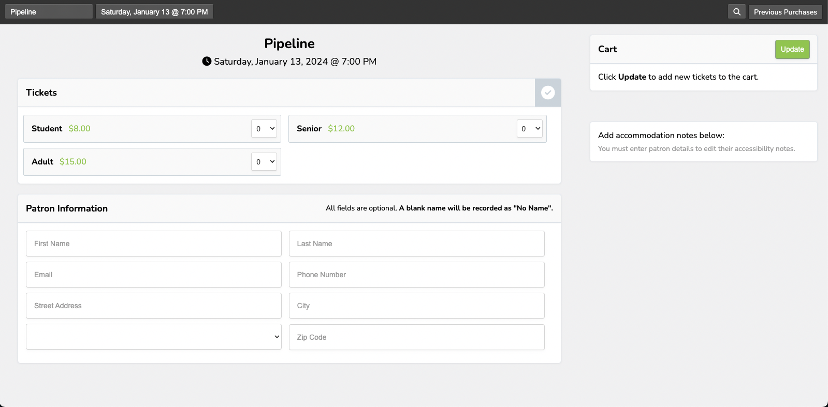The height and width of the screenshot is (407, 828).
Task: Select the Pipeline event in top bar
Action: (x=49, y=12)
